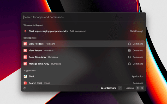Click the Humaans icon beside Book Time Away
The image size is (167, 104).
tap(25, 57)
